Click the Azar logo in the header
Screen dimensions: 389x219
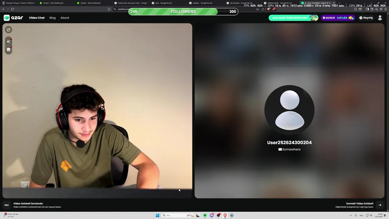click(13, 18)
